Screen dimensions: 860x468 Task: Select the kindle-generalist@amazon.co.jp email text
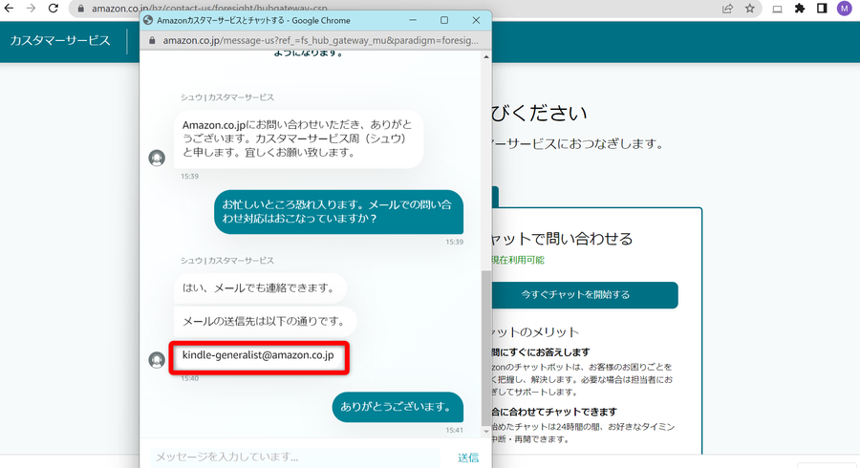[x=258, y=355]
